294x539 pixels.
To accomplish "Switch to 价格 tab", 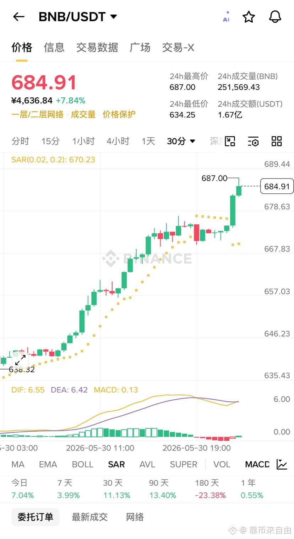I will 22,47.
